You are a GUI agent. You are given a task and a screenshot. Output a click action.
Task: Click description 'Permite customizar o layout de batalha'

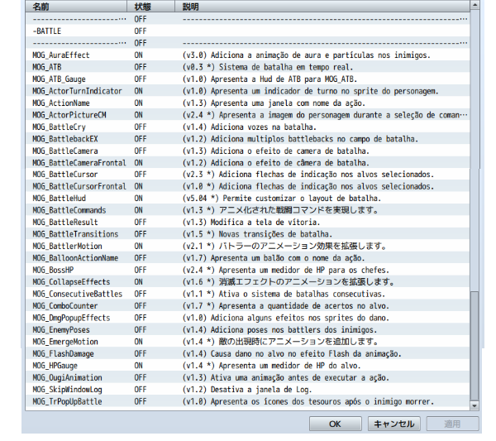[302, 199]
